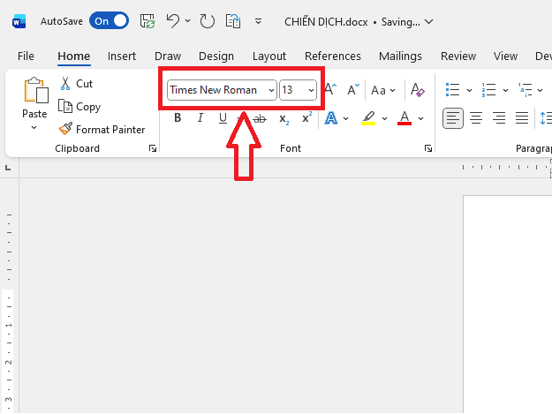Toggle Bold formatting
This screenshot has width=552, height=414.
(x=178, y=118)
